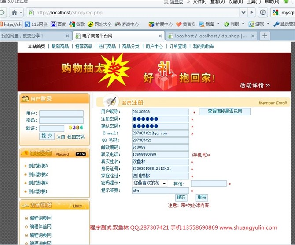Click the go arrow beside the address bar
The width and height of the screenshot is (295, 245).
[x=252, y=13]
